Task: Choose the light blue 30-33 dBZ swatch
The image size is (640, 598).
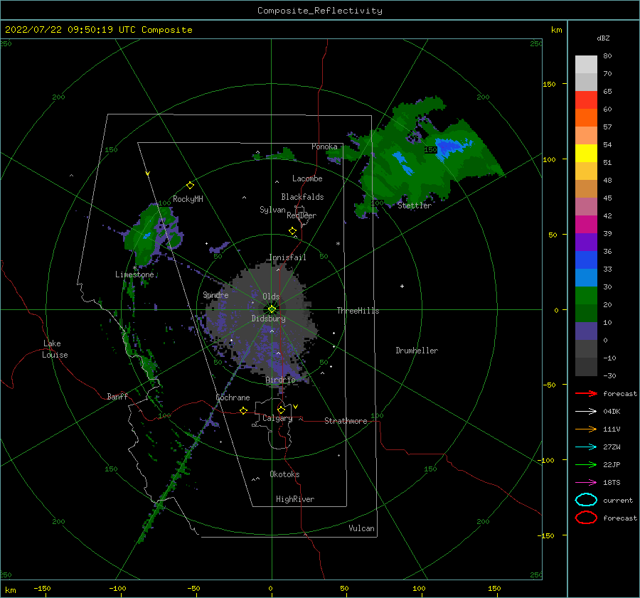Action: pos(586,278)
